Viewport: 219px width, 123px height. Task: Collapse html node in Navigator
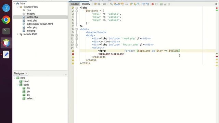(x=14, y=78)
